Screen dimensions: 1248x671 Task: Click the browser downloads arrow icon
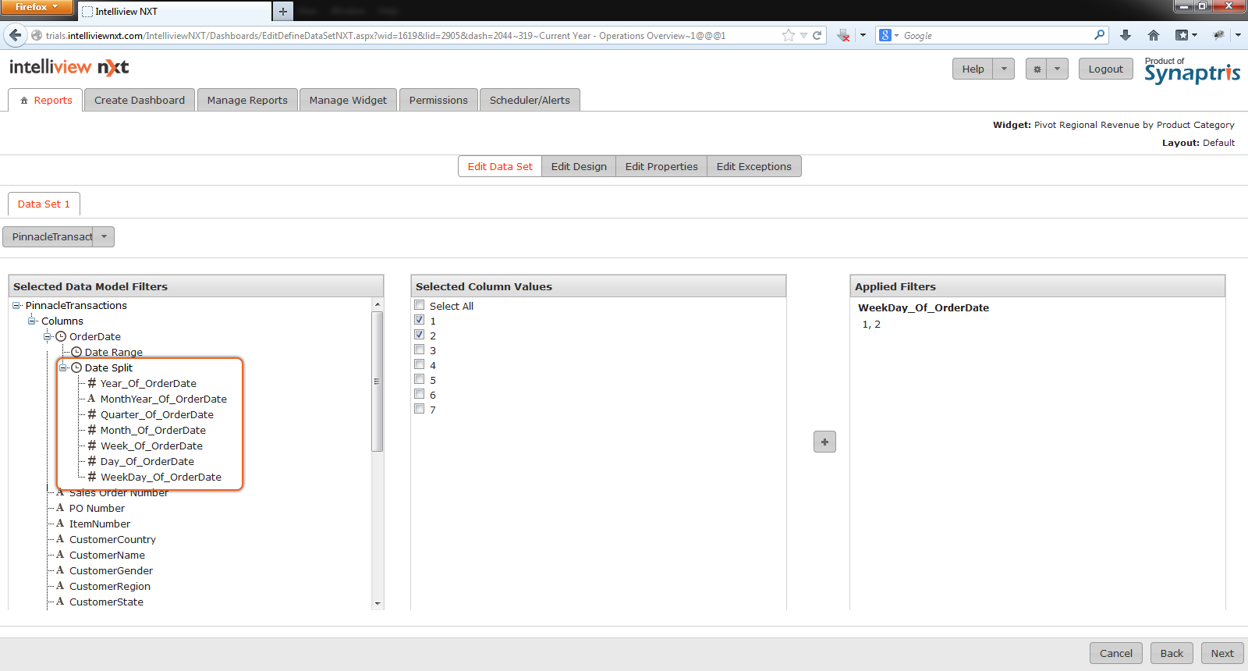1125,35
